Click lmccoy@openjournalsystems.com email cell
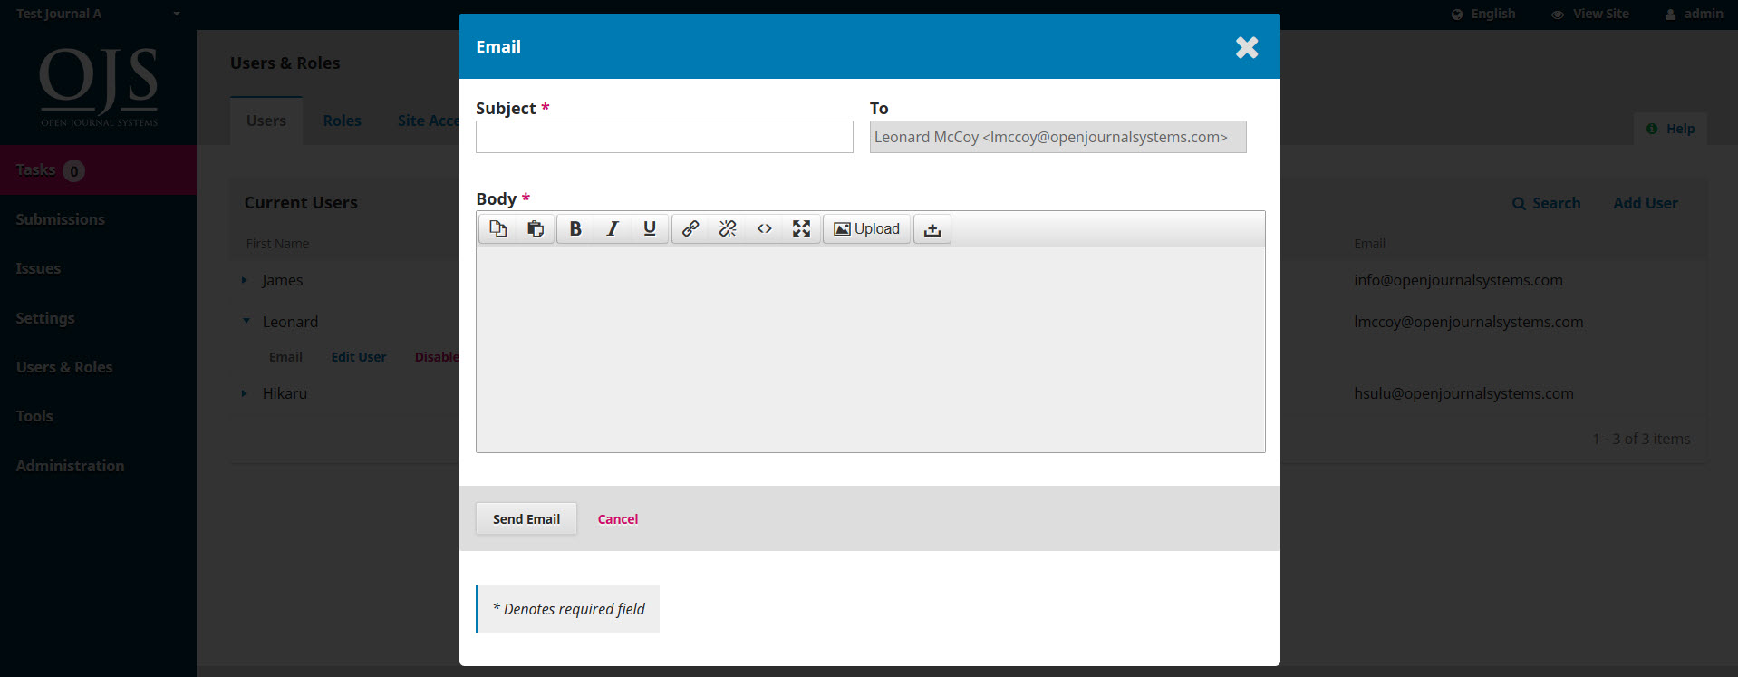The height and width of the screenshot is (677, 1738). pos(1469,322)
